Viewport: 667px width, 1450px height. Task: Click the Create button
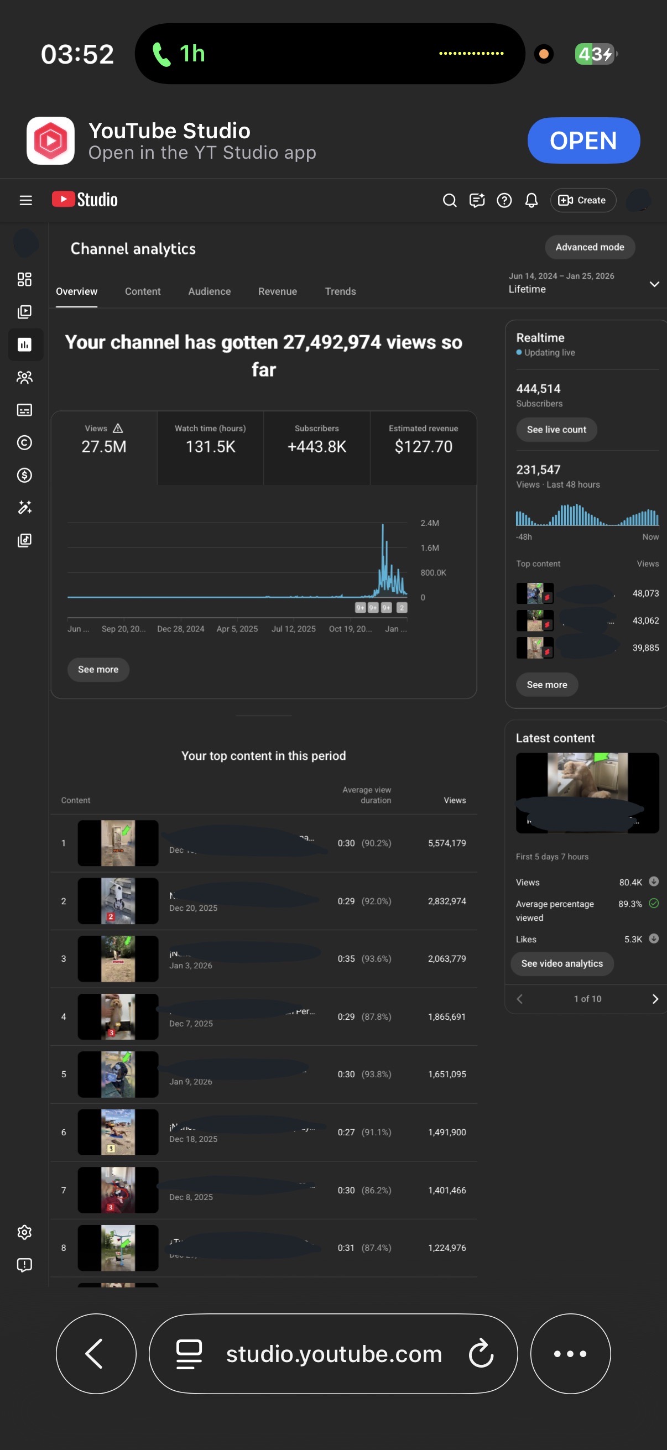tap(582, 200)
